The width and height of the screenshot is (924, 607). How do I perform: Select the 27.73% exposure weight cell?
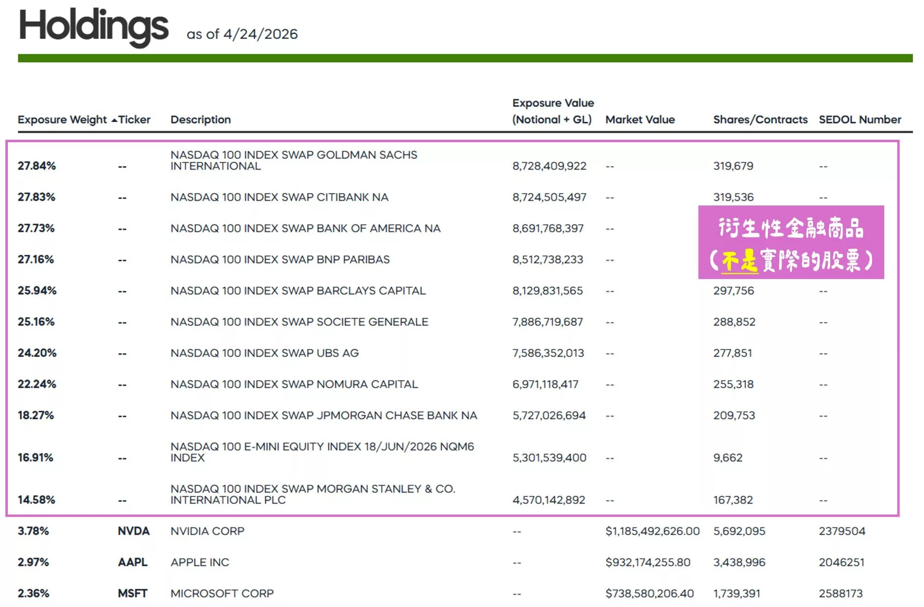36,228
